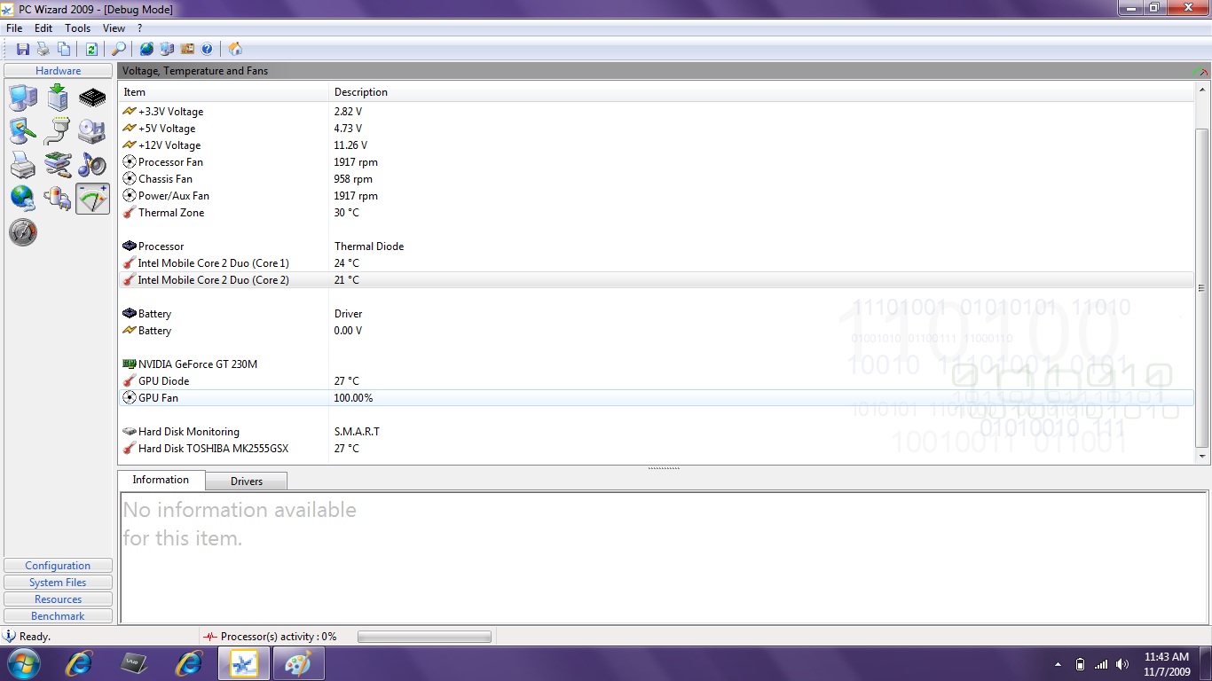
Task: Click the circuit board toolbar icon
Action: [x=187, y=49]
